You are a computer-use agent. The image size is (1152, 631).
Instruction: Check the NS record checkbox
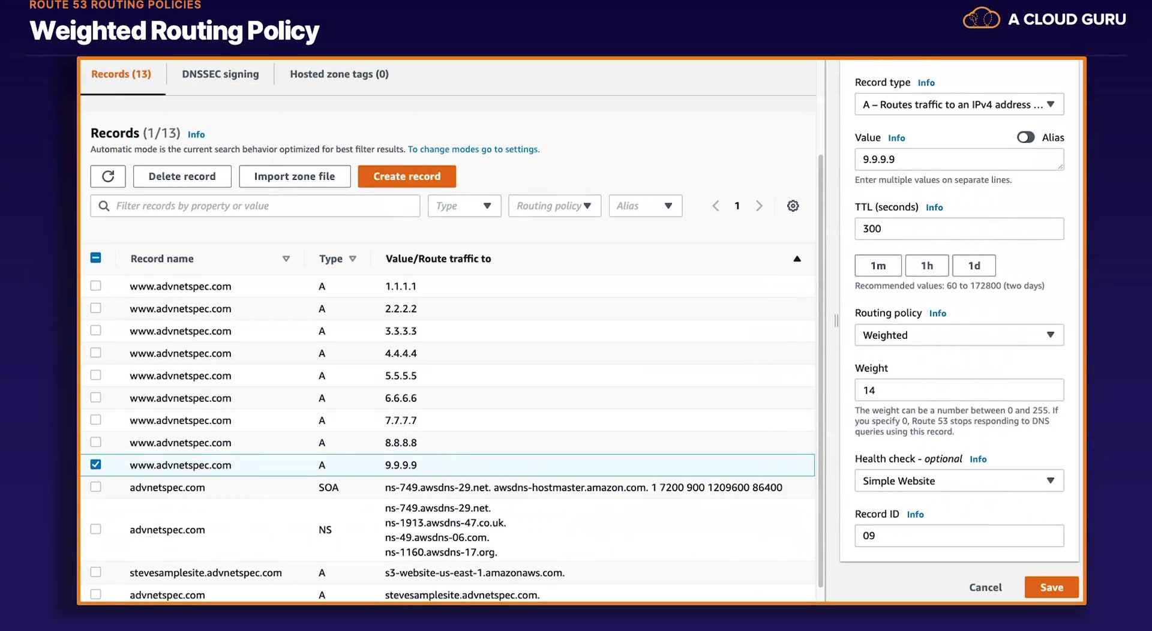[x=95, y=529]
